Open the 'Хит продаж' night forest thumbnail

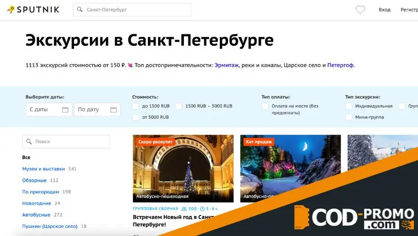(290, 169)
